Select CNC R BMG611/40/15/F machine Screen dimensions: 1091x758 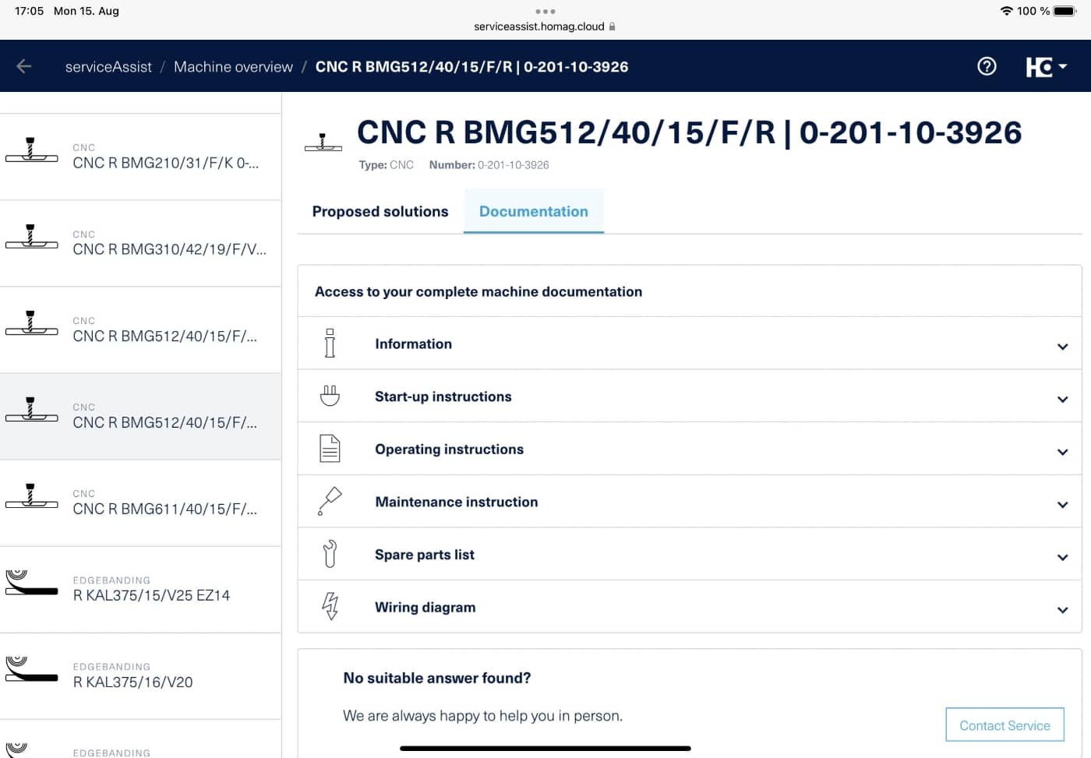(140, 502)
